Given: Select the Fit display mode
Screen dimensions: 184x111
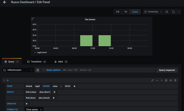Looking at the screenshot, I should point(126,12).
